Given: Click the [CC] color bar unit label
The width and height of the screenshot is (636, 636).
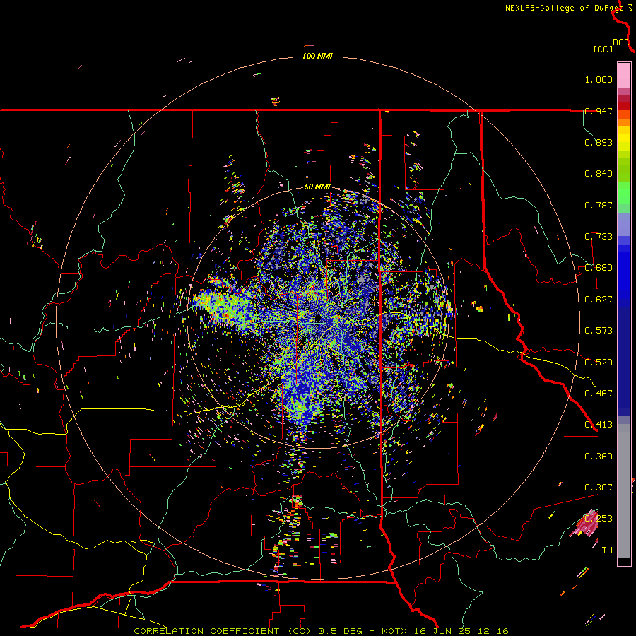Looking at the screenshot, I should 603,49.
